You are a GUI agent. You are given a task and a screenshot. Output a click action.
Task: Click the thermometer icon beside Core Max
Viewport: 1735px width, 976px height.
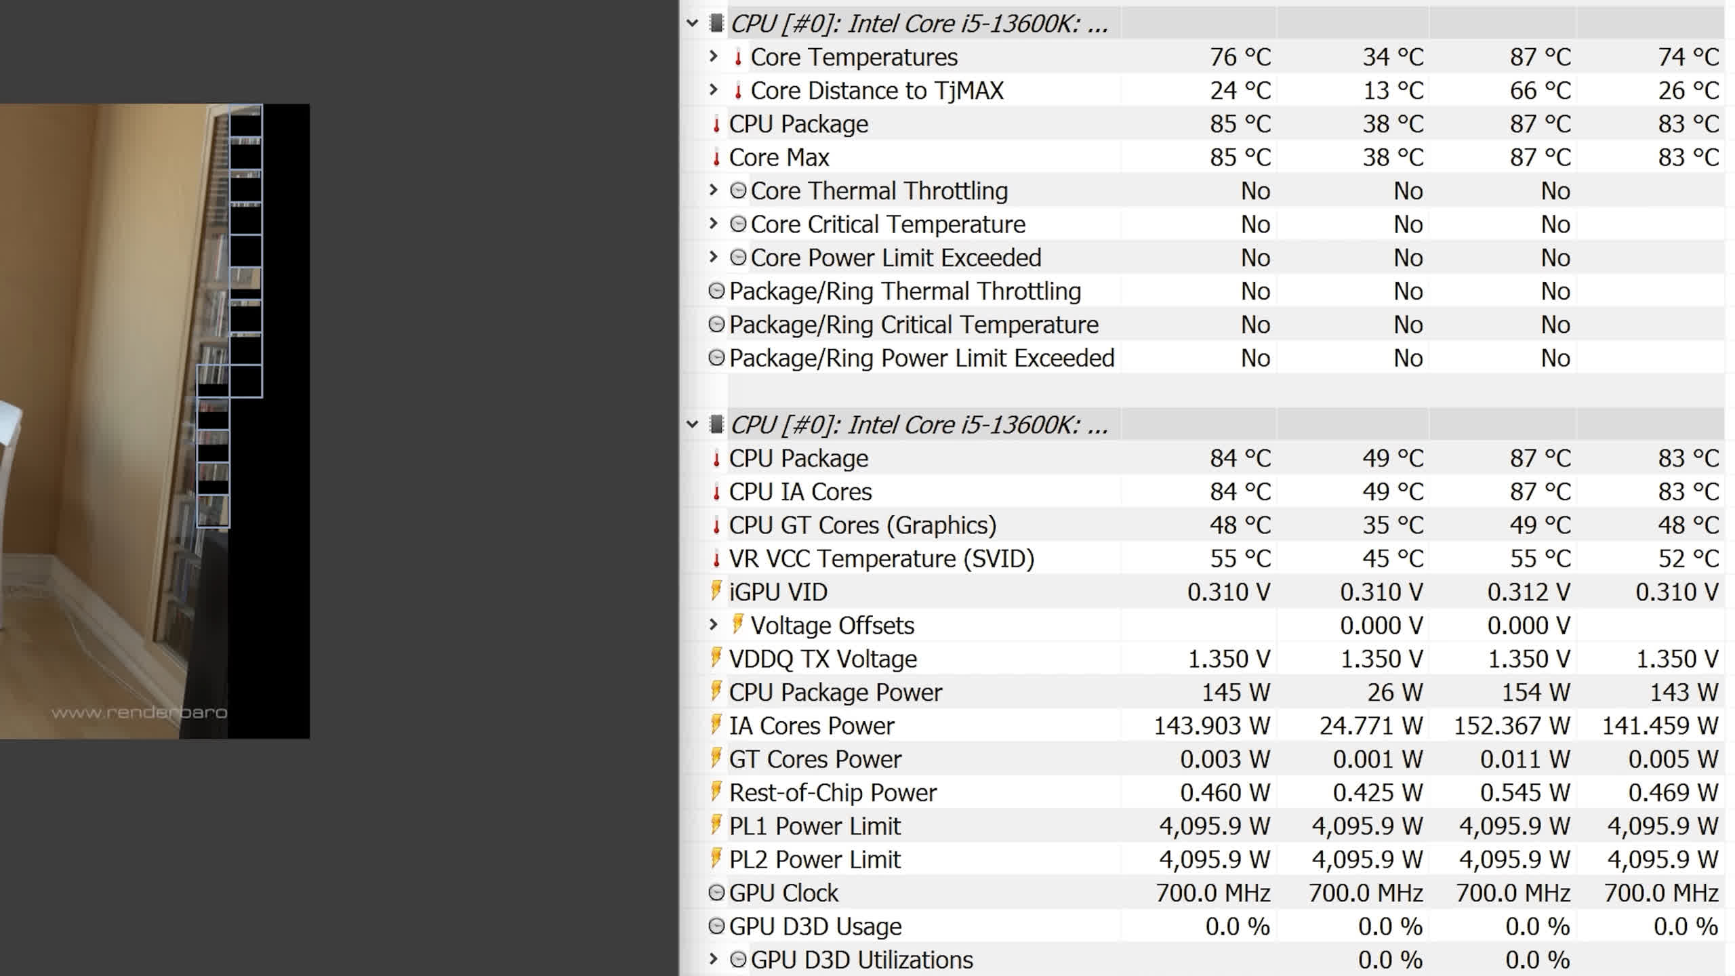716,158
